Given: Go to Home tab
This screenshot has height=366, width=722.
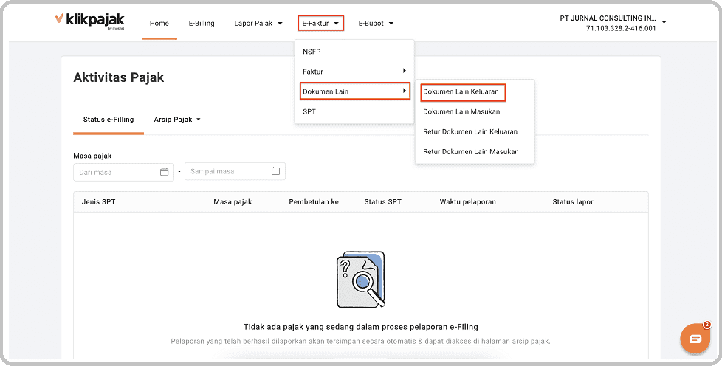Looking at the screenshot, I should pyautogui.click(x=159, y=24).
